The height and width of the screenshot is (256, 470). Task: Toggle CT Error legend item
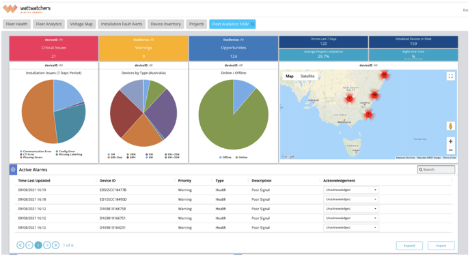27,154
